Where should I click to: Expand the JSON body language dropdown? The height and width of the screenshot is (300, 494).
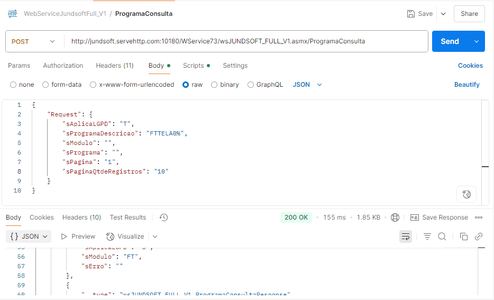307,85
